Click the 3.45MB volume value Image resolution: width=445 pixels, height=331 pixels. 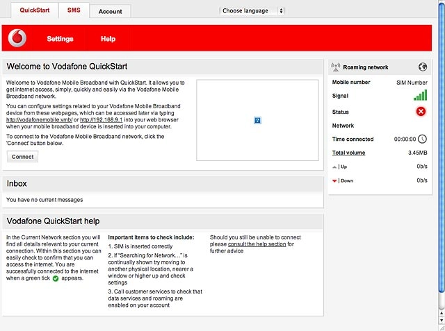[x=417, y=153]
